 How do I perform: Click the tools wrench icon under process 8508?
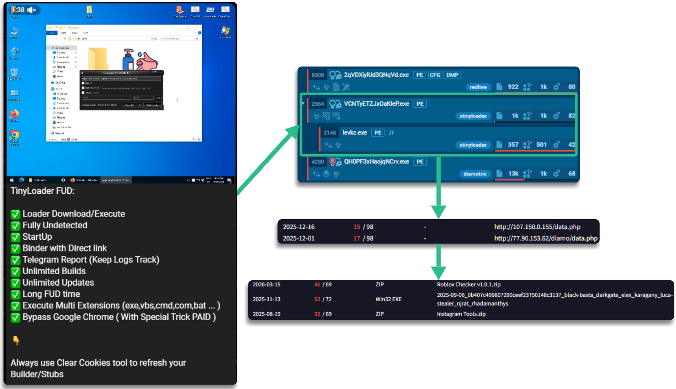pyautogui.click(x=346, y=87)
